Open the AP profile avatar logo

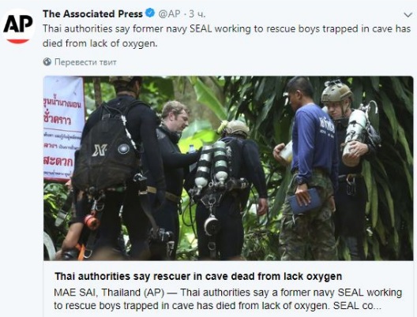click(x=18, y=27)
